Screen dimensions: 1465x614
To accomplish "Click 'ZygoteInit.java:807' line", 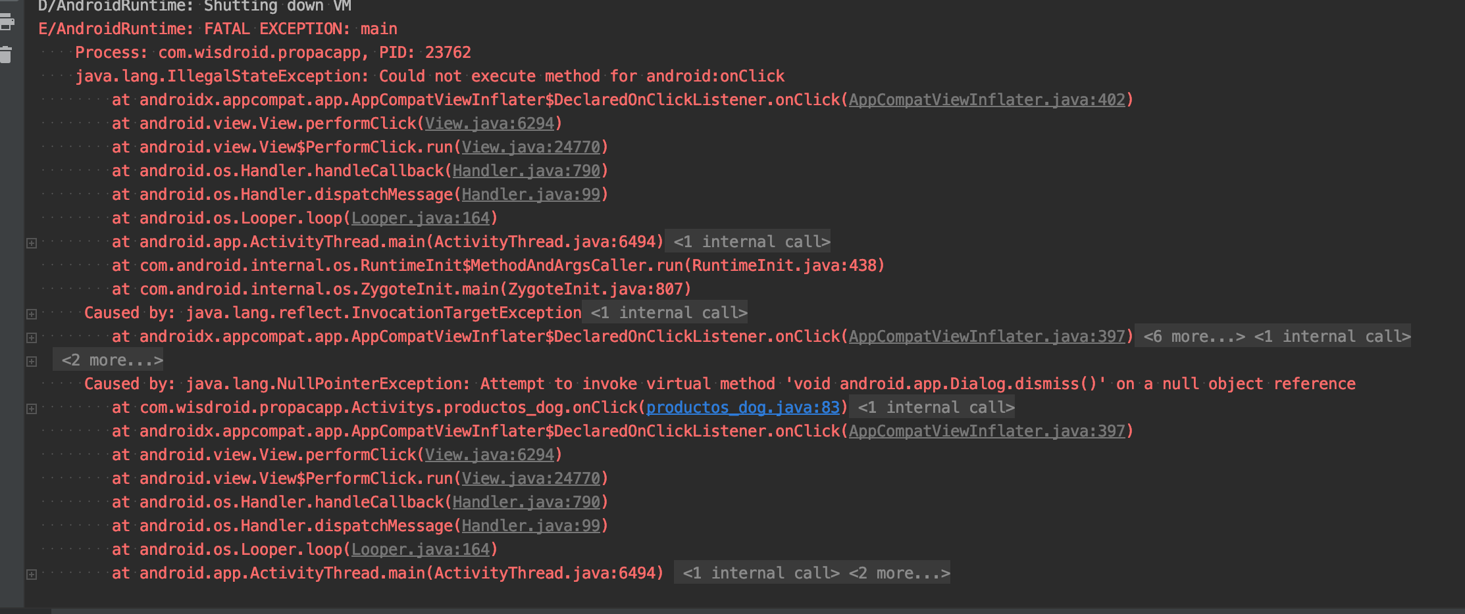I will 401,289.
